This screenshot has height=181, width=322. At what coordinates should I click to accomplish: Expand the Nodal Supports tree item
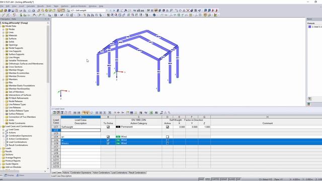[x=4, y=48]
